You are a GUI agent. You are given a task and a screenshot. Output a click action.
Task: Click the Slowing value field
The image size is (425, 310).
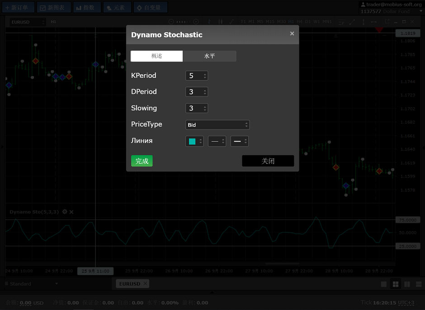point(197,108)
